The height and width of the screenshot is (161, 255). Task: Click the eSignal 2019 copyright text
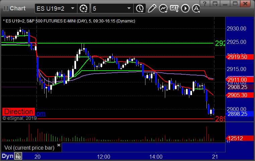[19, 118]
